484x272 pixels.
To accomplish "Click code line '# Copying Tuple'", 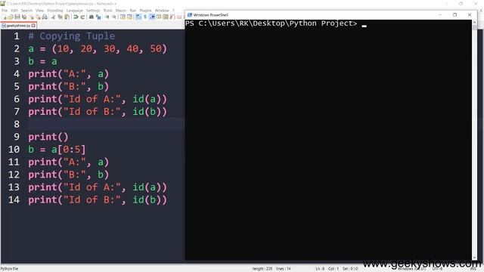I will click(x=71, y=36).
